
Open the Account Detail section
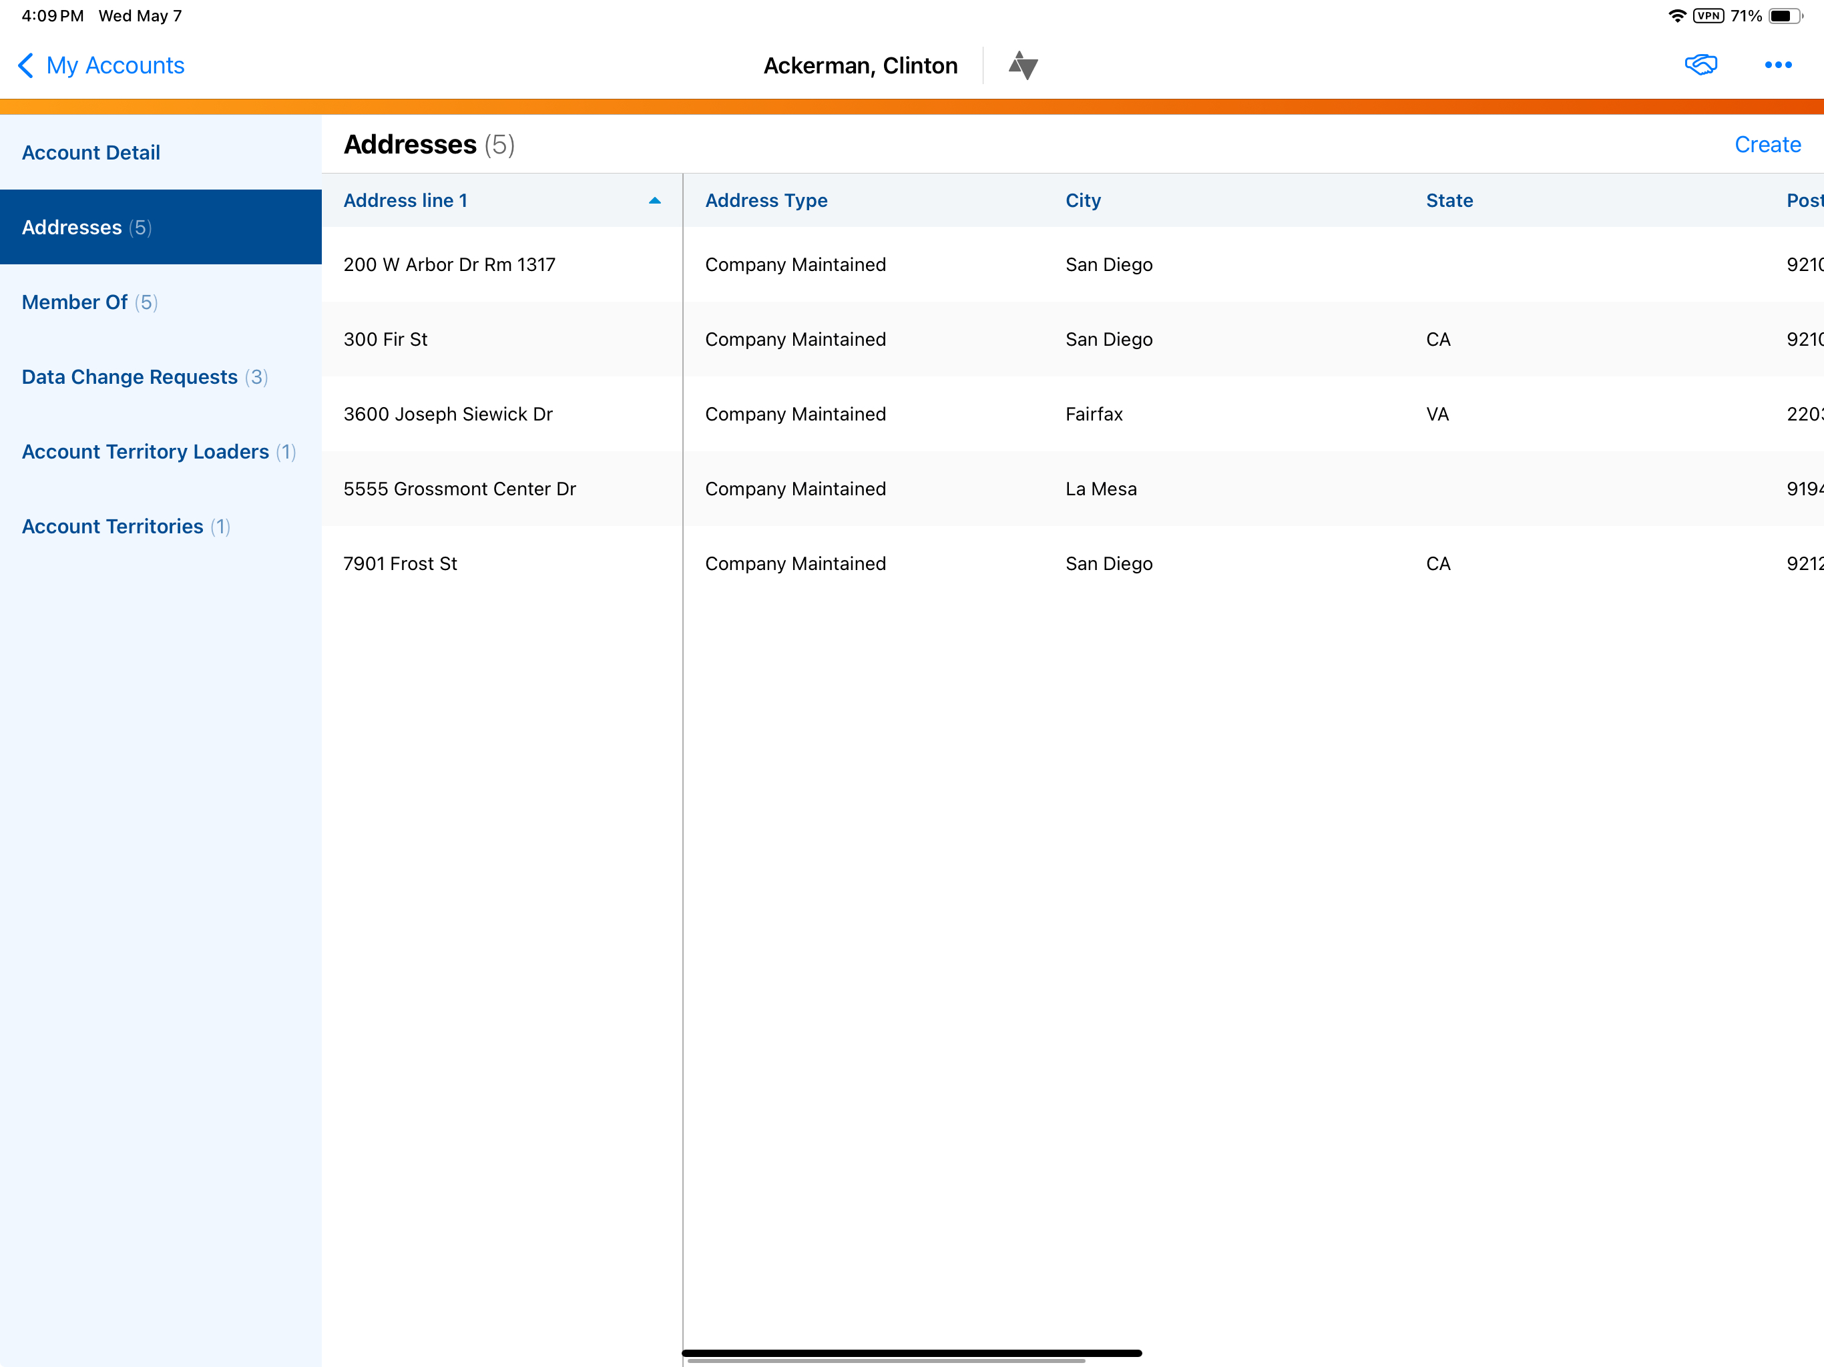click(91, 153)
